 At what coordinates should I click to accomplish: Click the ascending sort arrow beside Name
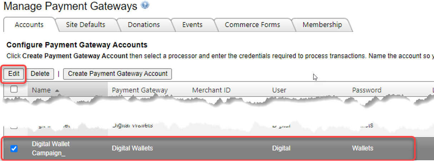pyautogui.click(x=57, y=90)
